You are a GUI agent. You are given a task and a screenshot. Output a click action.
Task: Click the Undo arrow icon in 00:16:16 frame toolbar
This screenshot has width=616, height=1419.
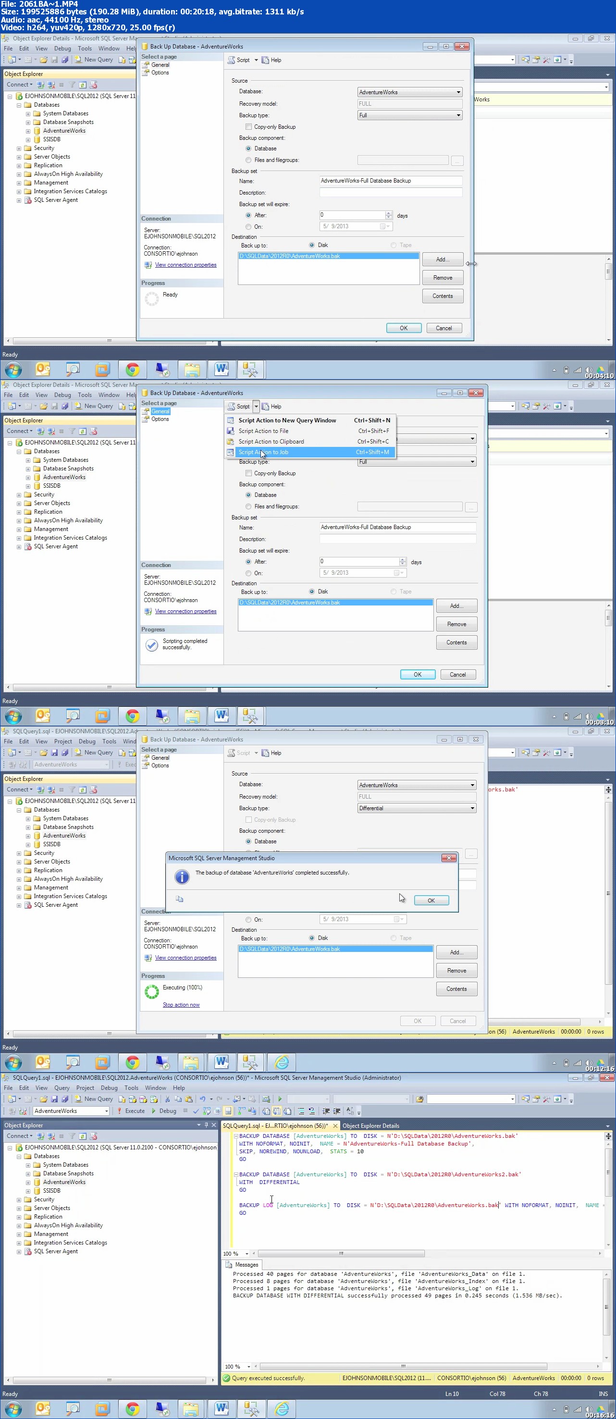pos(203,1098)
